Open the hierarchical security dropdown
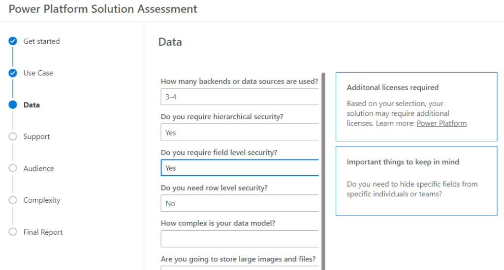Screen dimensions: 504x270 point(240,132)
